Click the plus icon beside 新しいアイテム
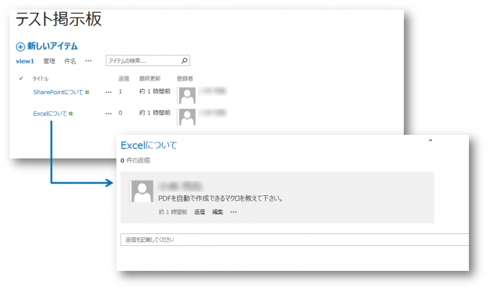 tap(20, 46)
